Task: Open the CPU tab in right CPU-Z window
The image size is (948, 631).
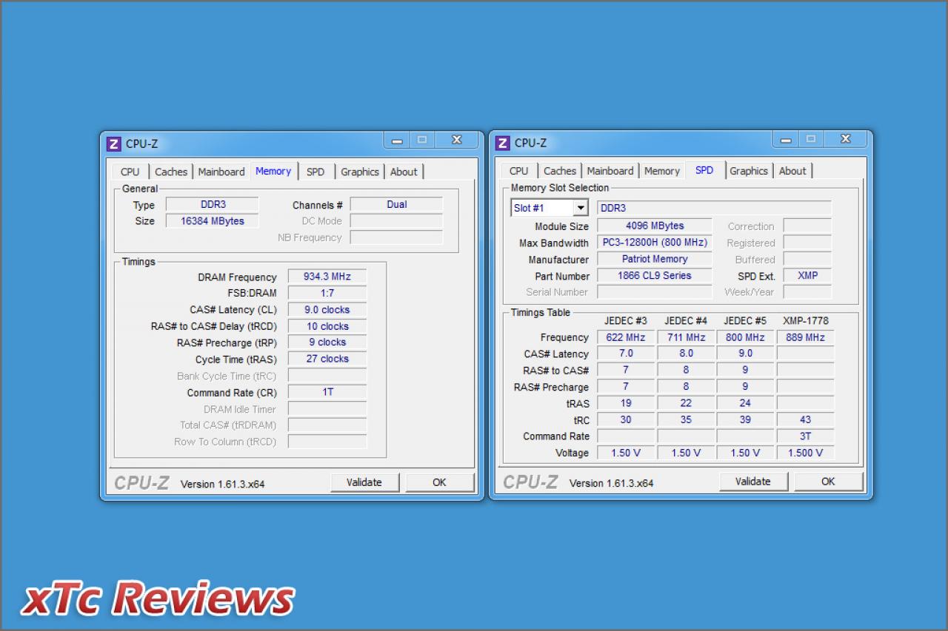Action: point(519,171)
